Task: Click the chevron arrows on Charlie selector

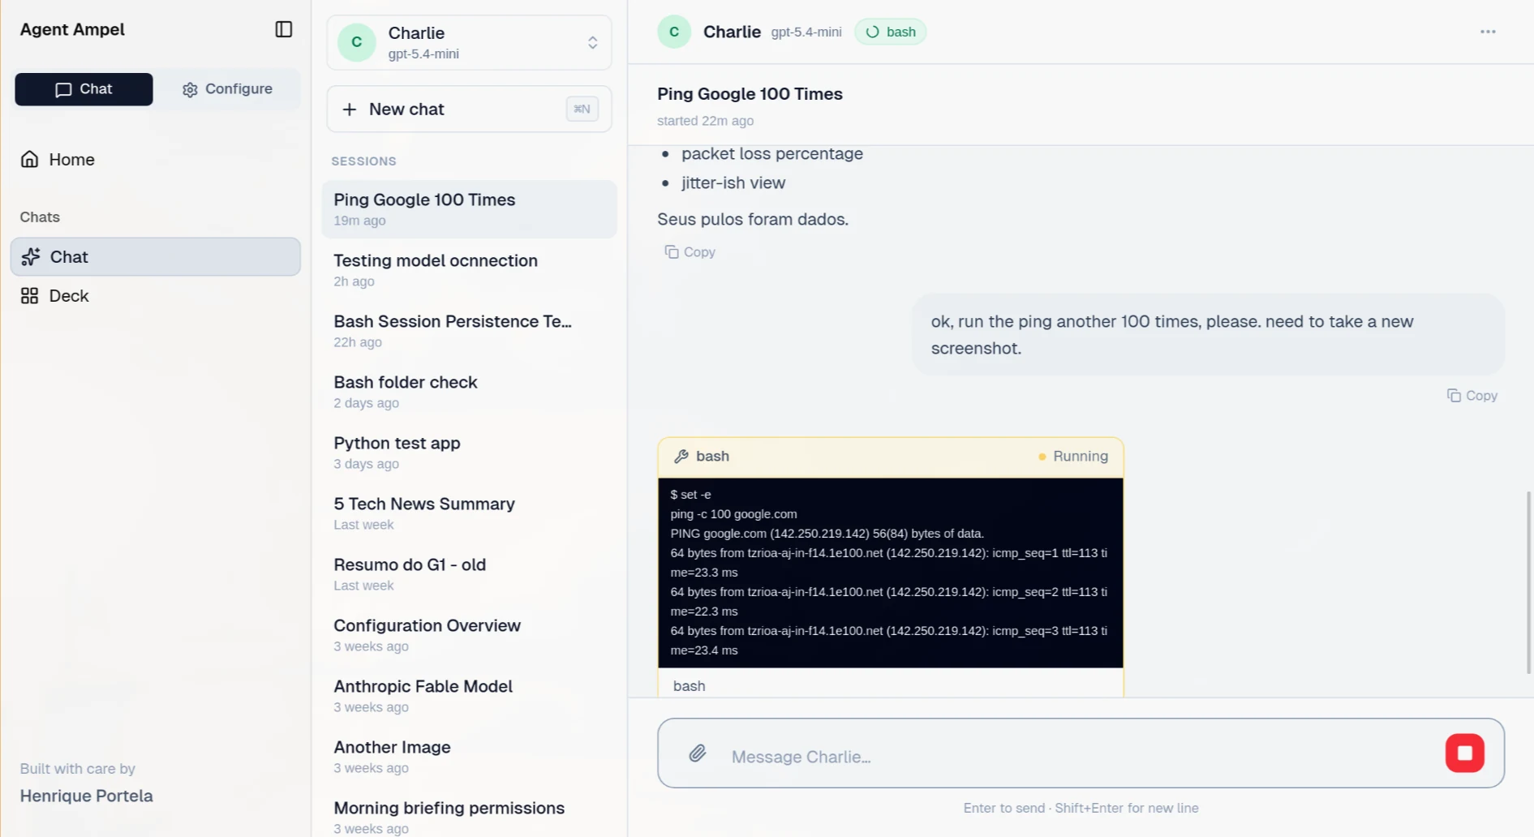Action: 592,43
